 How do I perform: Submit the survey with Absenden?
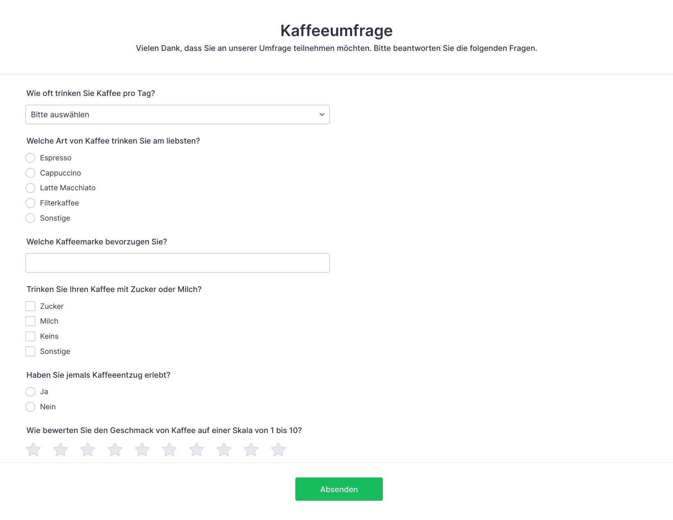339,489
